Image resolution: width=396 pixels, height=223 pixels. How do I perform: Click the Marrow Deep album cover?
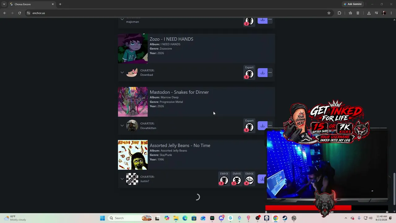click(x=133, y=102)
